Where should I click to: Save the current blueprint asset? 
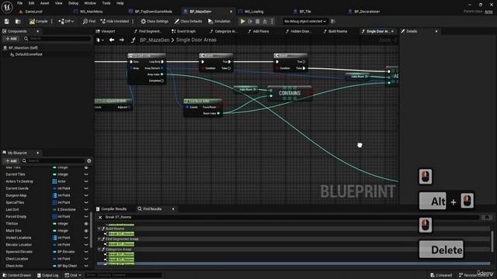coord(7,22)
